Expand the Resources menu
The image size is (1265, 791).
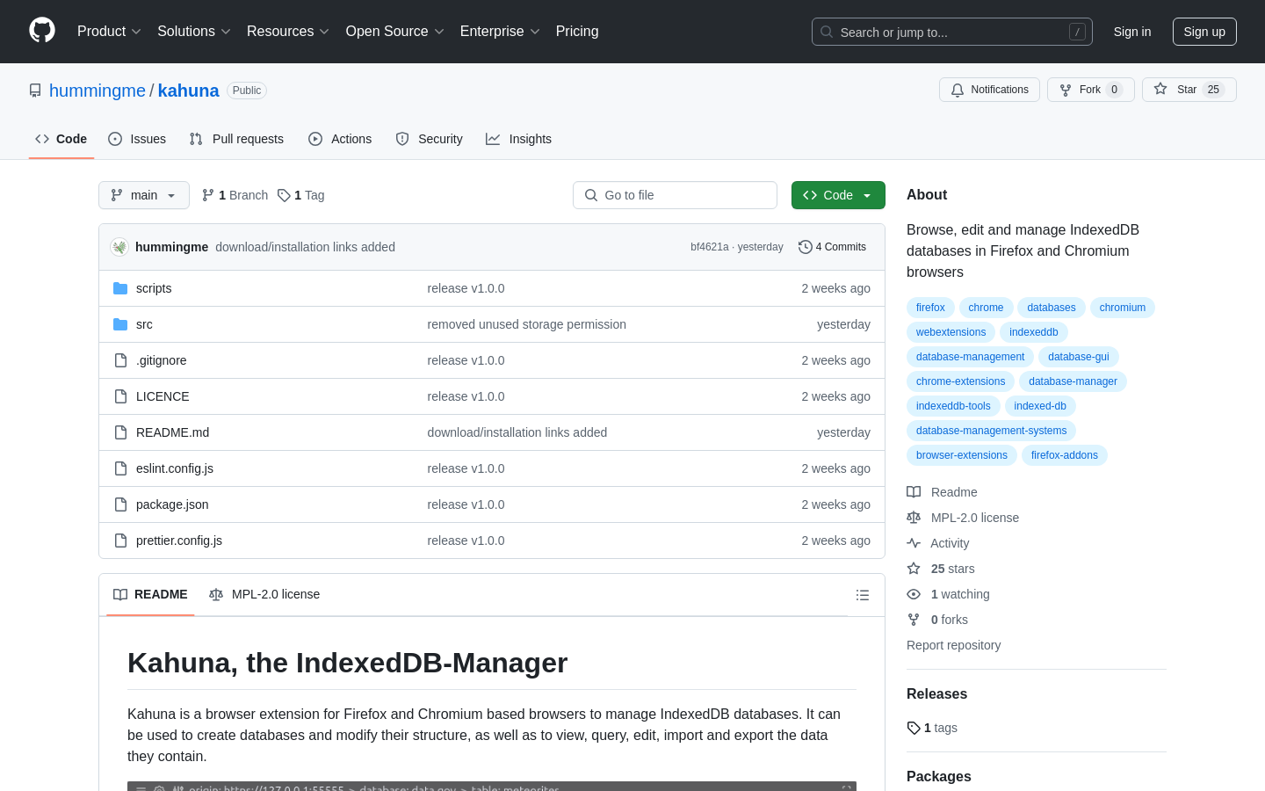coord(288,32)
